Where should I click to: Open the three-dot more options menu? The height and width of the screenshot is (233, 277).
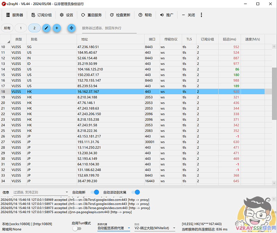click(202, 15)
